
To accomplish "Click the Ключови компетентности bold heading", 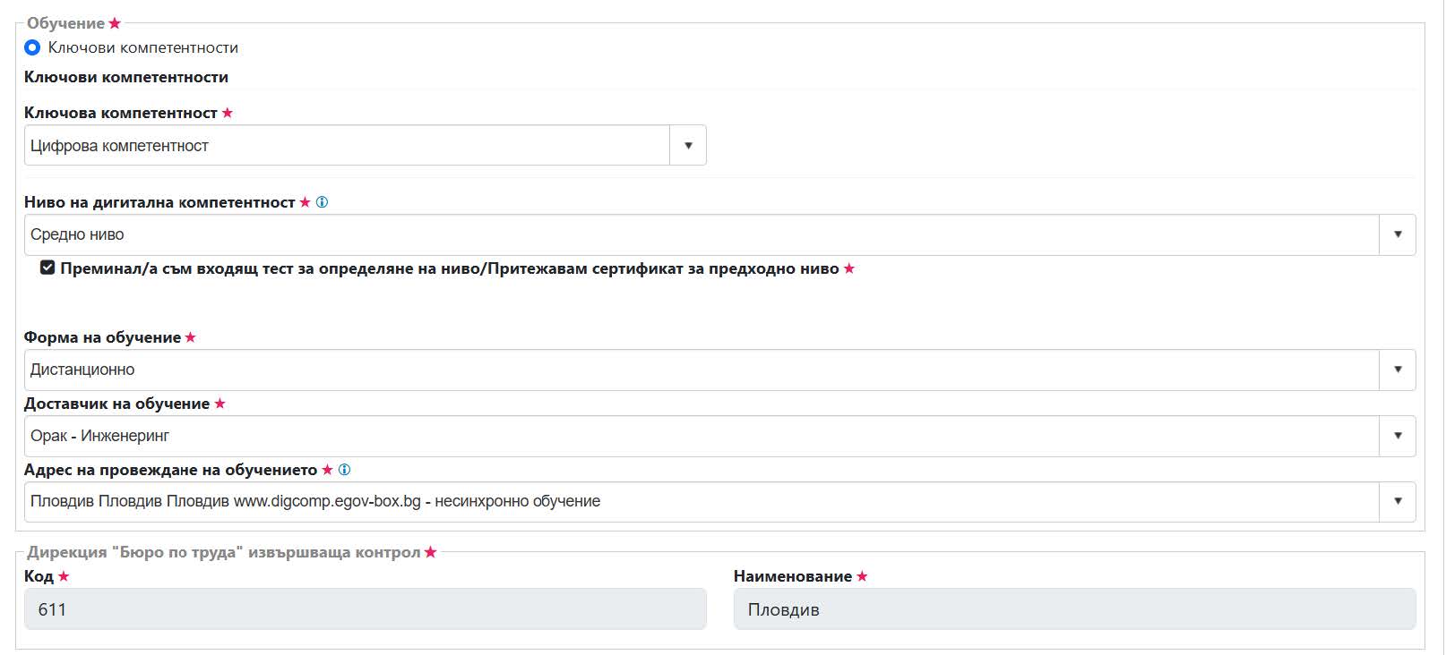I will (x=126, y=77).
